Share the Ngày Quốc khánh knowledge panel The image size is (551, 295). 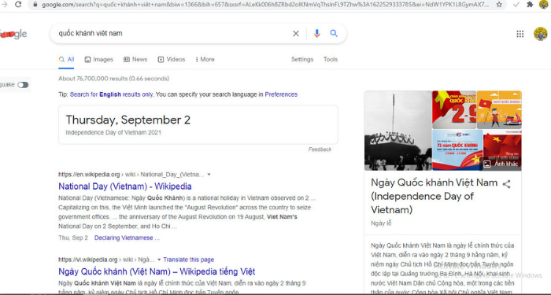506,184
